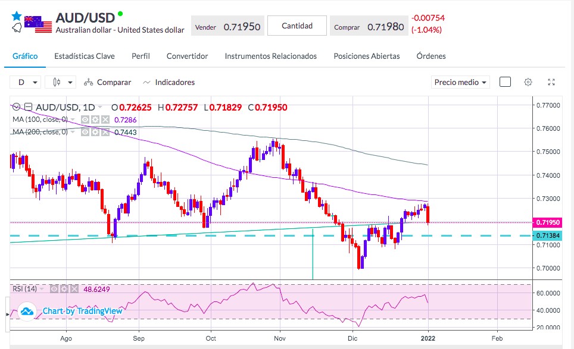The height and width of the screenshot is (349, 574).
Task: Hide the MA 100 indicator
Action: click(85, 120)
